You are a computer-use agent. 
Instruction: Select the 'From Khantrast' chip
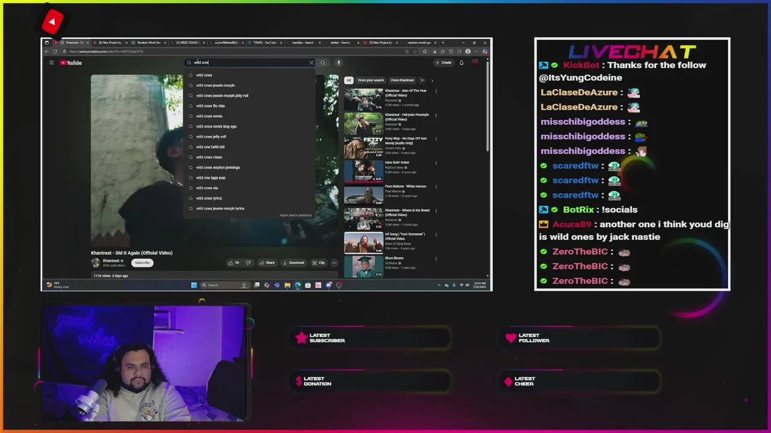pos(402,80)
